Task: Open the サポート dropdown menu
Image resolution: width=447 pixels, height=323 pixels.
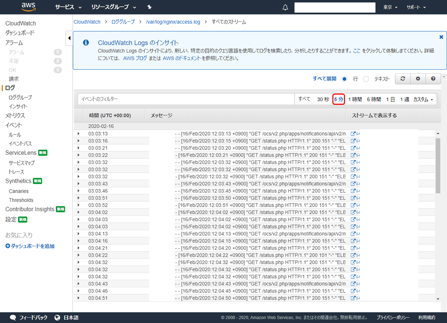Action: click(x=416, y=7)
